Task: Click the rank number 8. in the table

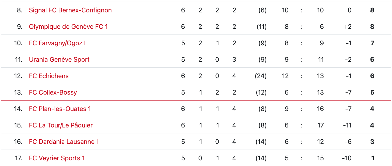Action: [x=19, y=10]
